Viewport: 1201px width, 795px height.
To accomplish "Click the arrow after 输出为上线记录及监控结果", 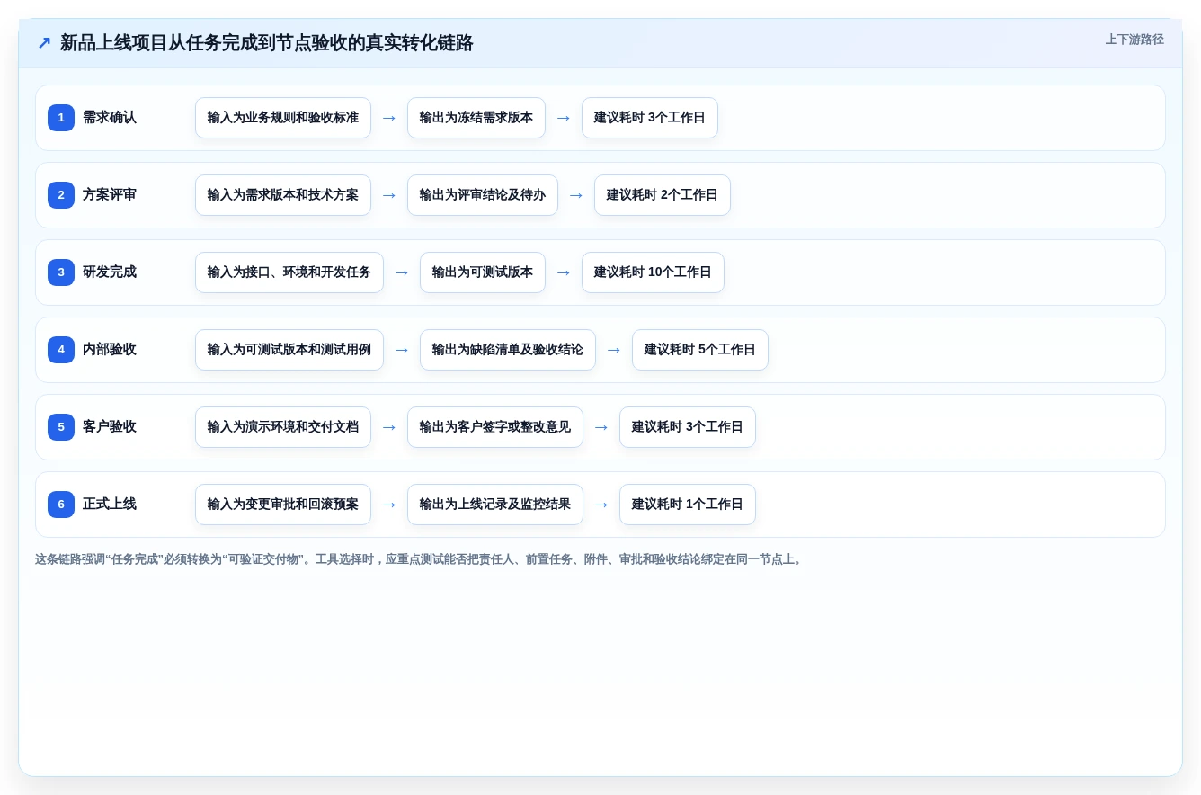I will (601, 505).
